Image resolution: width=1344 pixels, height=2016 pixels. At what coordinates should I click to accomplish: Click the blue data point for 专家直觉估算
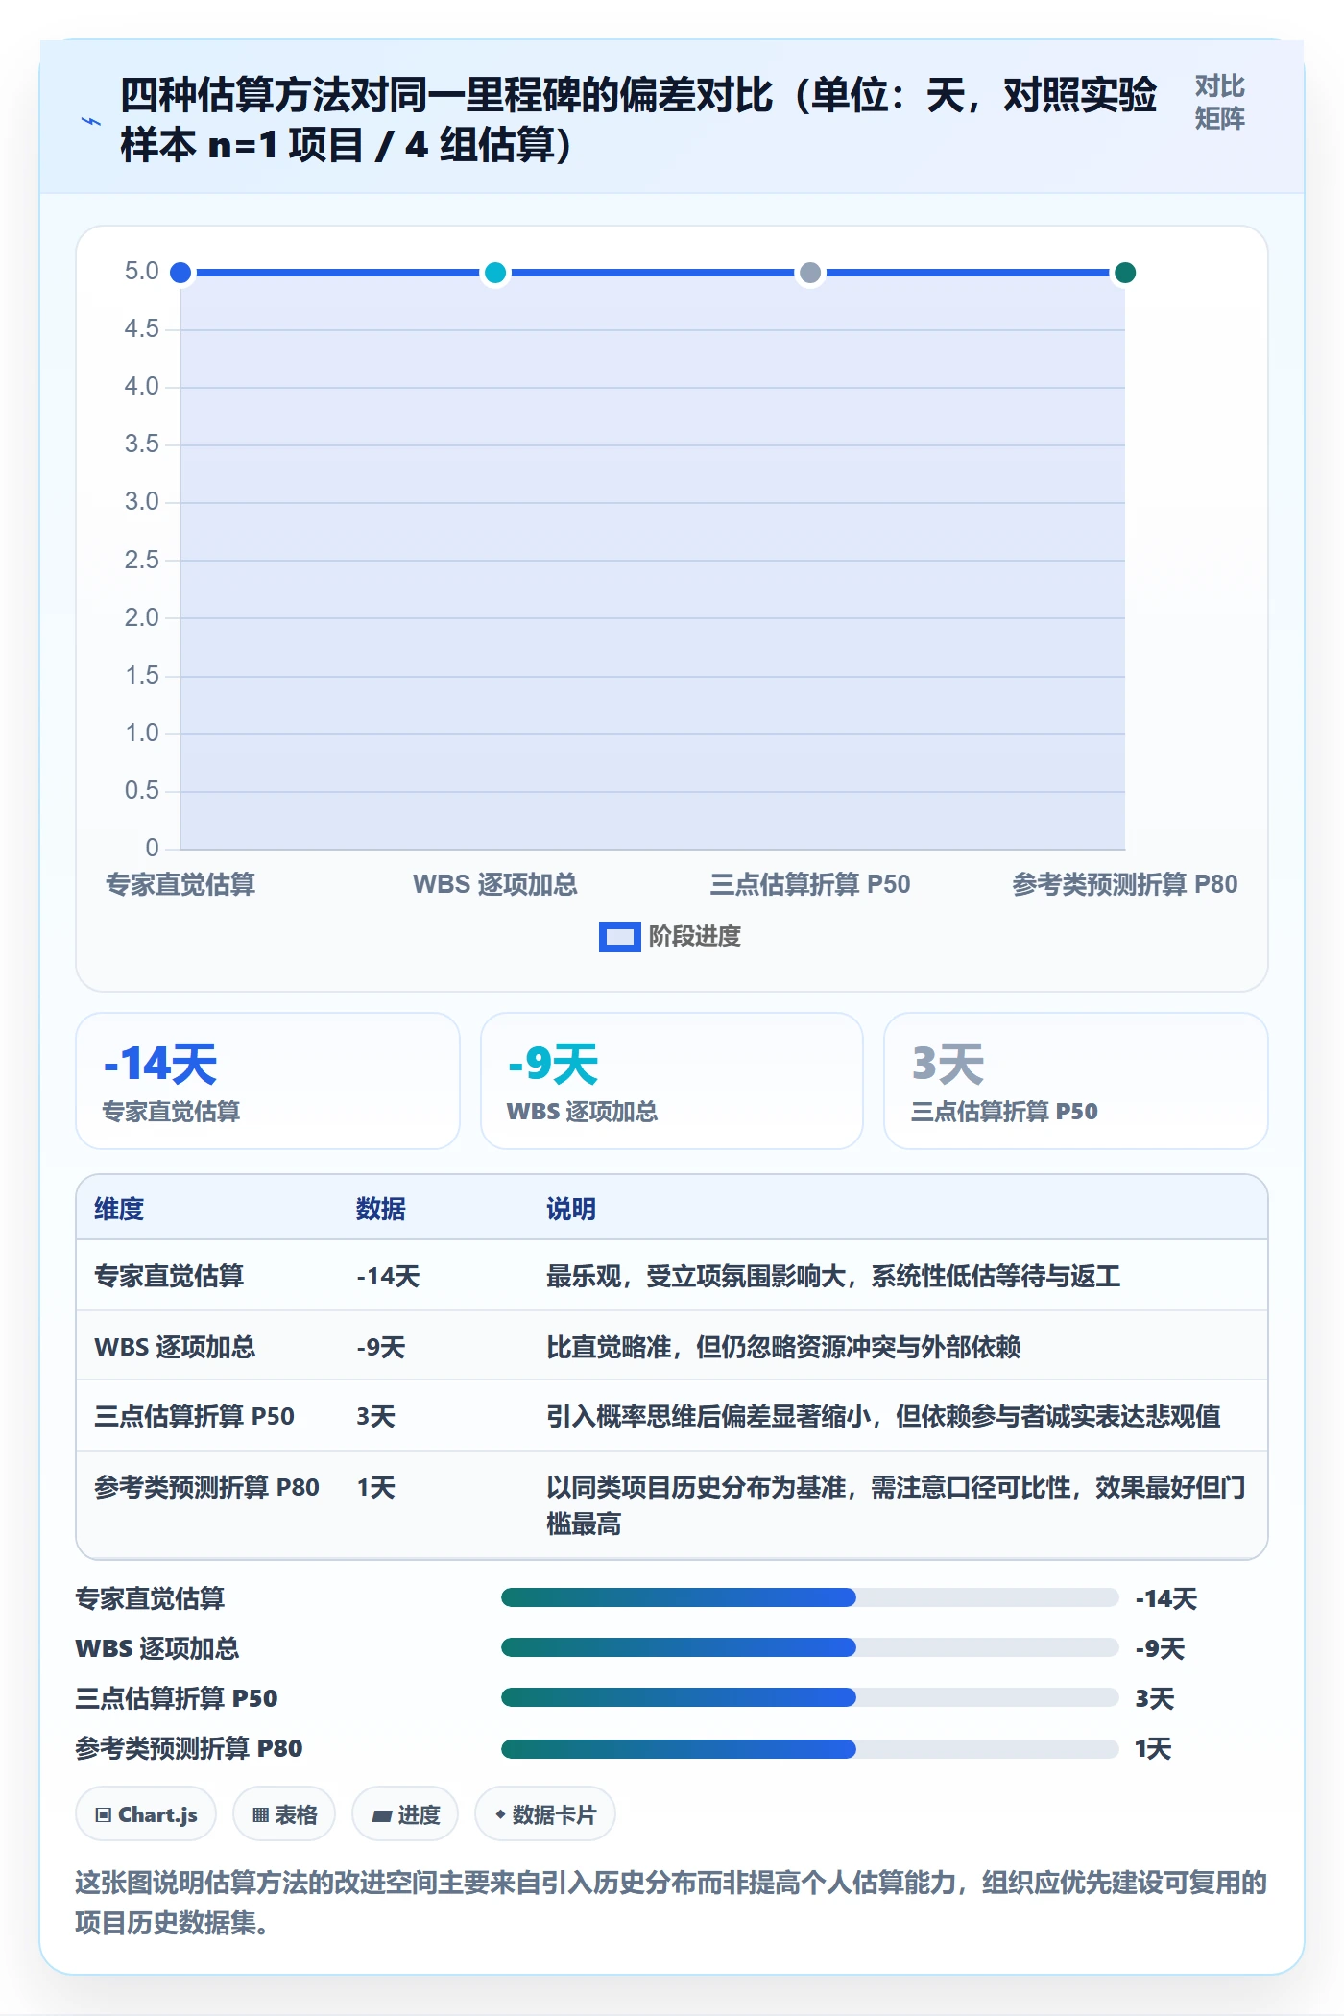pos(180,273)
